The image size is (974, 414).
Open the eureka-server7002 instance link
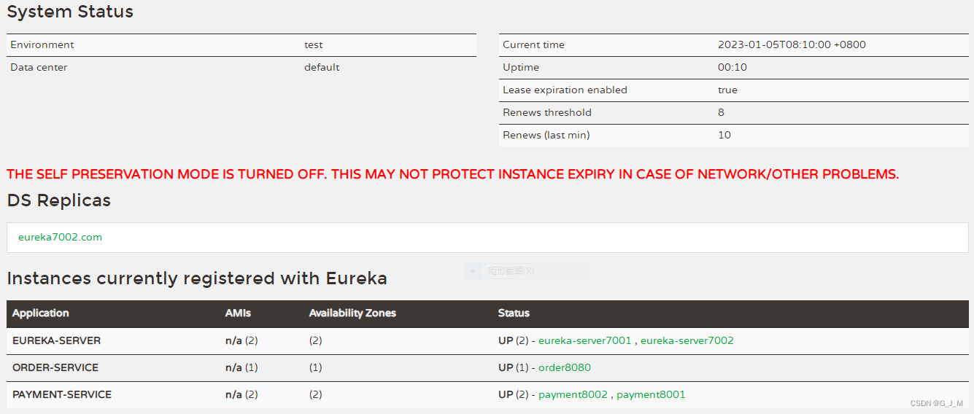(687, 340)
